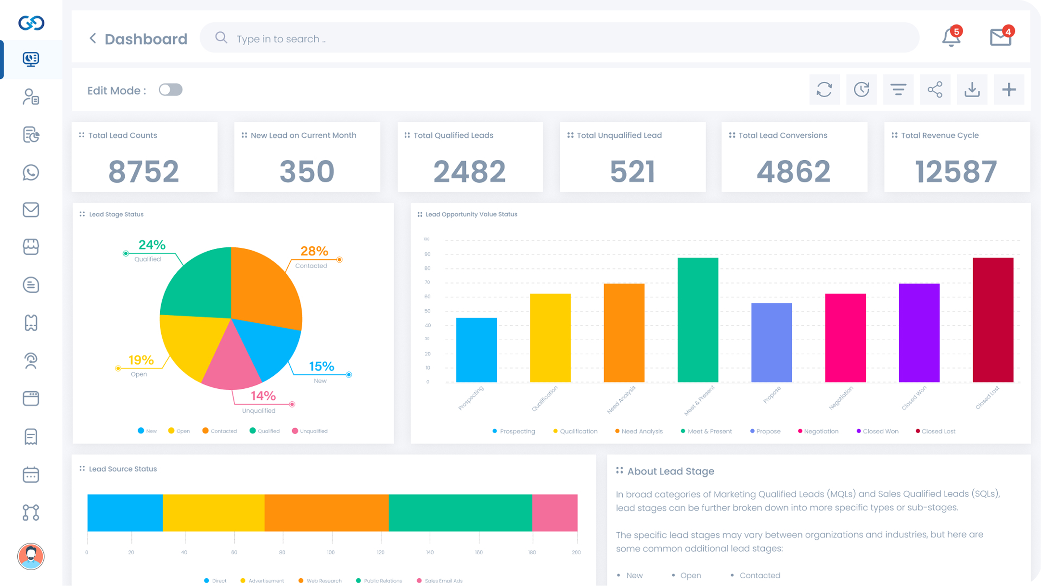This screenshot has height=586, width=1042.
Task: Click the notification bell icon
Action: tap(951, 38)
